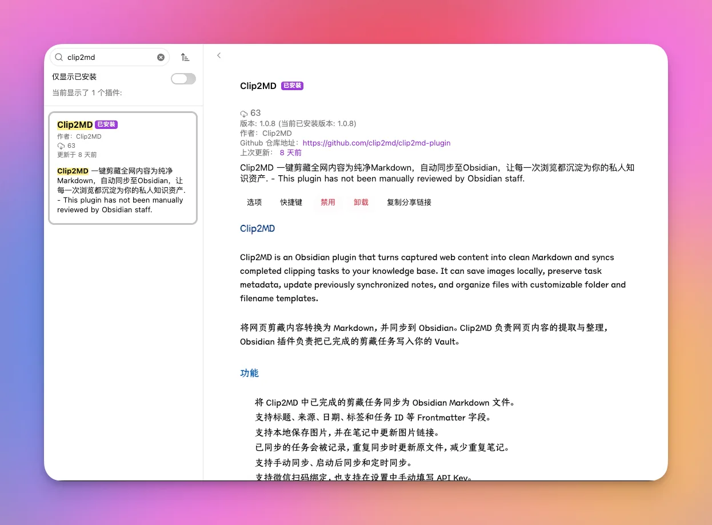The image size is (712, 525).
Task: Open plugin 选项 settings
Action: 254,203
